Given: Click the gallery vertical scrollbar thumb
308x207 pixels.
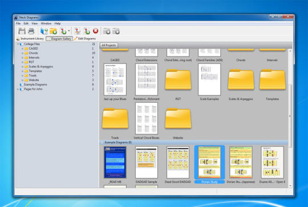Looking at the screenshot, I should tap(290, 116).
